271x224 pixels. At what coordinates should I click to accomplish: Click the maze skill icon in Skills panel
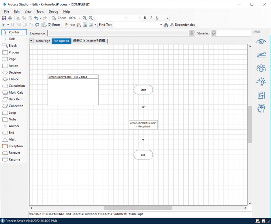(x=261, y=95)
